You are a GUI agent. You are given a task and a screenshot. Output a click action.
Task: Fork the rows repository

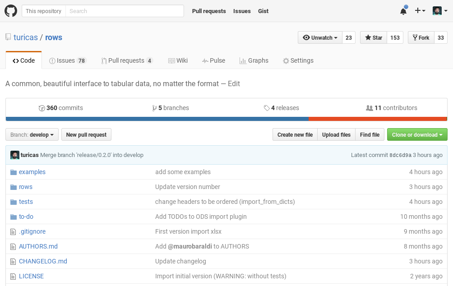point(421,37)
